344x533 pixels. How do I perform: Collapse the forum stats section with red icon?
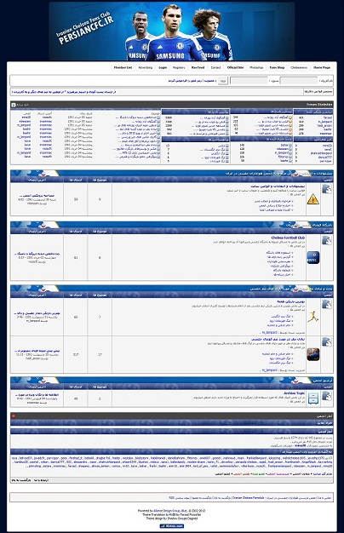click(x=14, y=416)
